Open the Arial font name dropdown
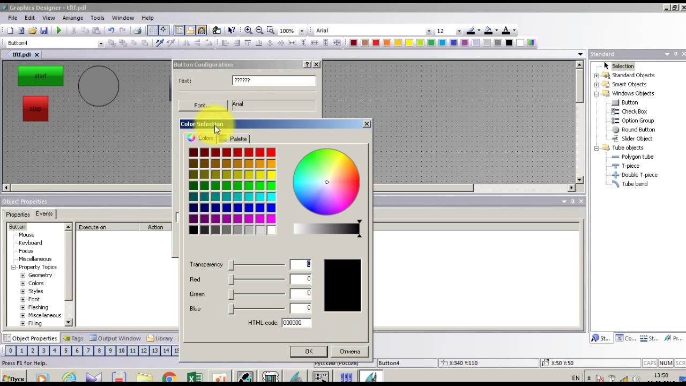Screen dimensions: 686x386 429,31
